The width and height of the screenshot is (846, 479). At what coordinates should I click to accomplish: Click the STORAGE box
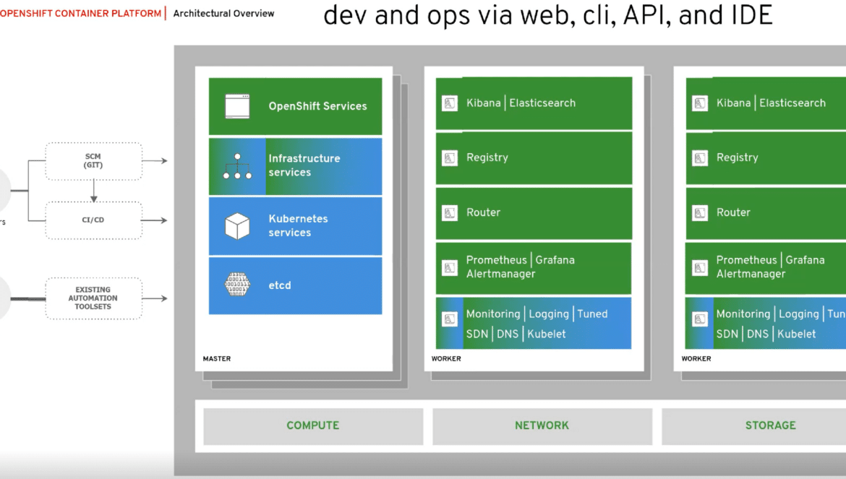[x=754, y=426]
